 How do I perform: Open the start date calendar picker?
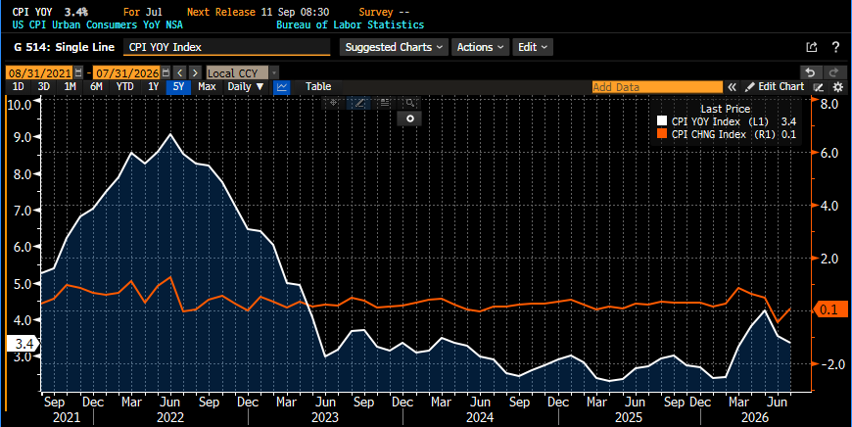click(78, 72)
